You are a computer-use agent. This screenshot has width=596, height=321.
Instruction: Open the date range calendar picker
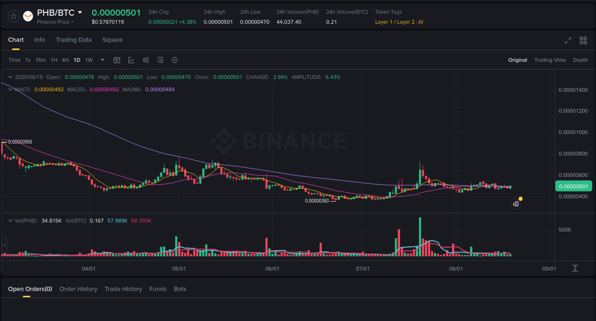[x=117, y=60]
